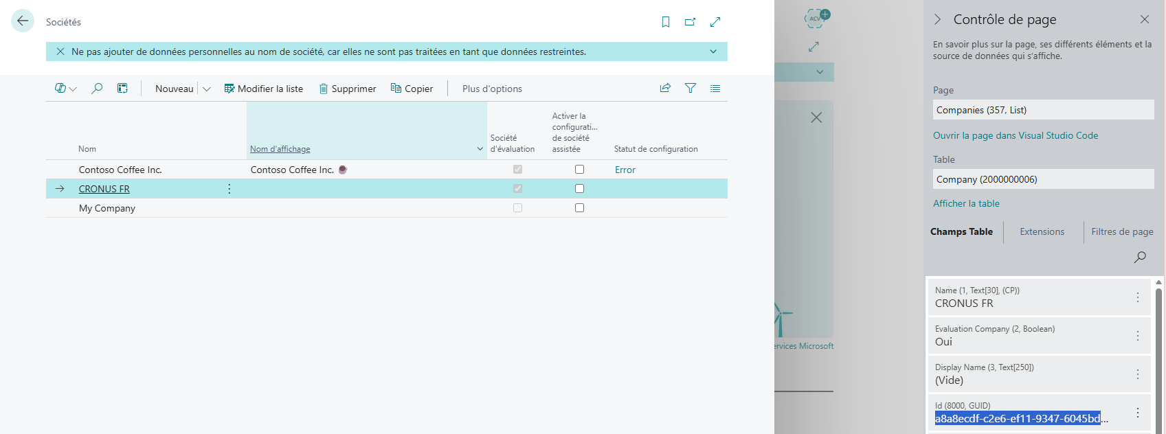Open the filter pane with the funnel icon
Image resolution: width=1166 pixels, height=434 pixels.
coord(691,88)
